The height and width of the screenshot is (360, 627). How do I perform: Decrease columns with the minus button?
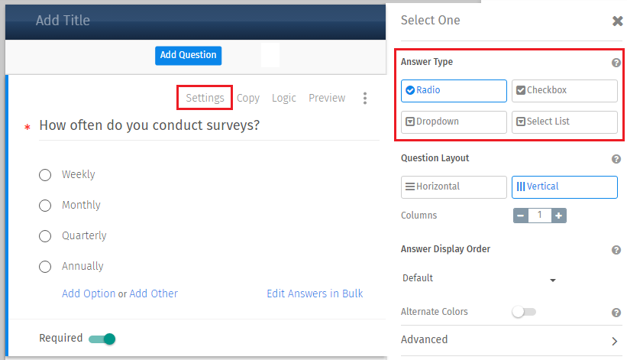(x=521, y=216)
